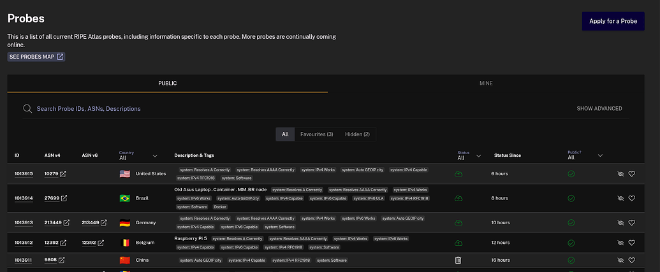Click heart icon on the Germany probe row
660x272 pixels.
631,222
